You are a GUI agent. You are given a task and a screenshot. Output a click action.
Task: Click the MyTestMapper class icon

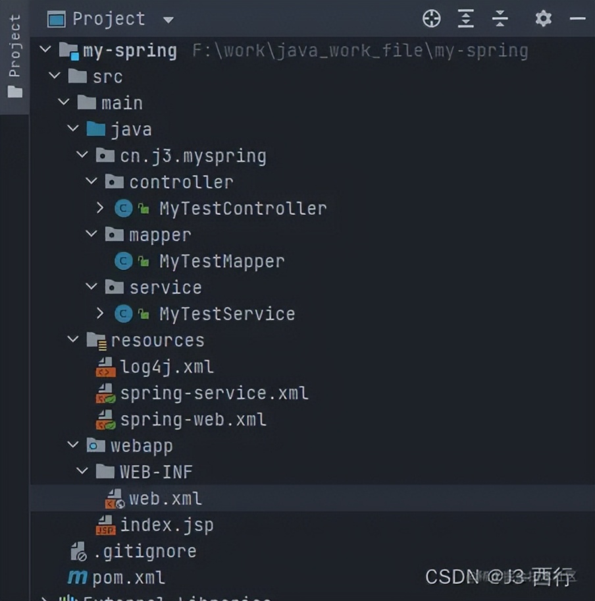(x=123, y=262)
